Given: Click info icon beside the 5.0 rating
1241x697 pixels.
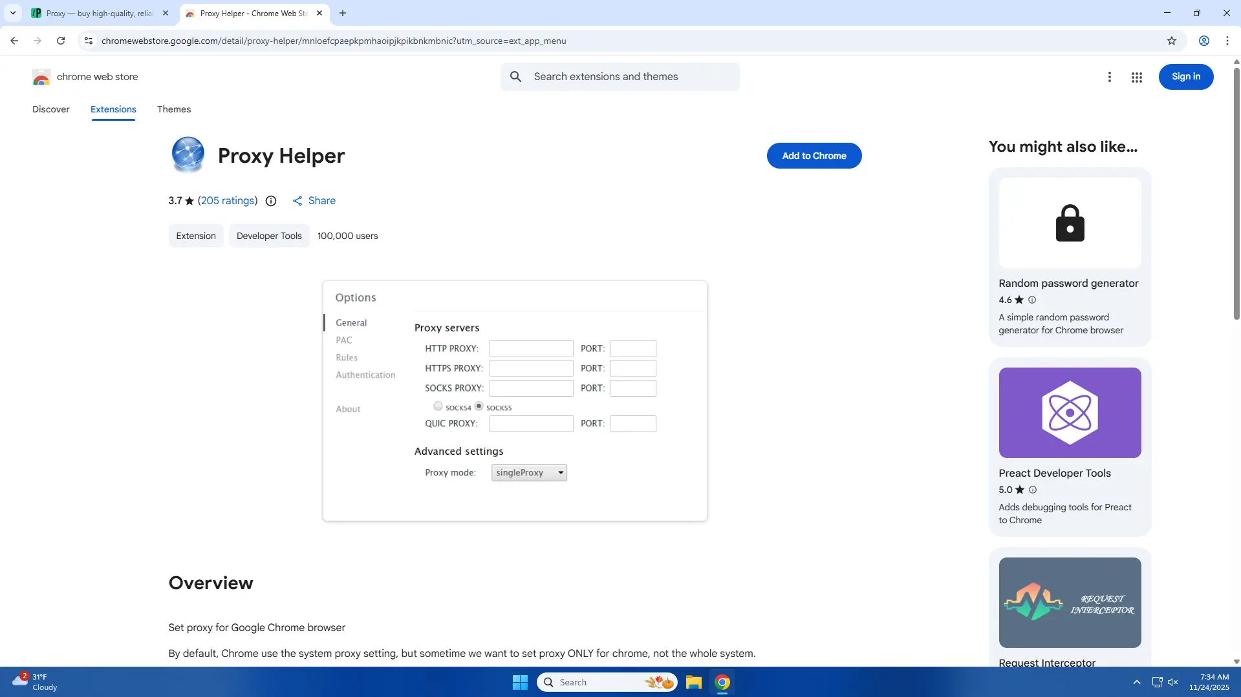Looking at the screenshot, I should pos(1033,490).
